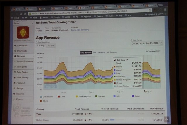This screenshot has height=125, width=187.
Task: Open the clip bookmark folder
Action: click(x=120, y=16)
